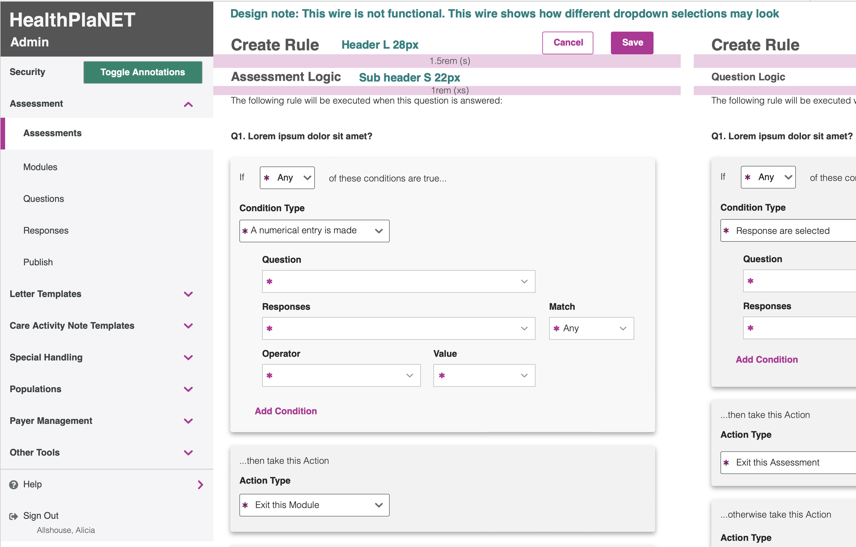Open the 'A numerical entry is made' dropdown

[314, 231]
